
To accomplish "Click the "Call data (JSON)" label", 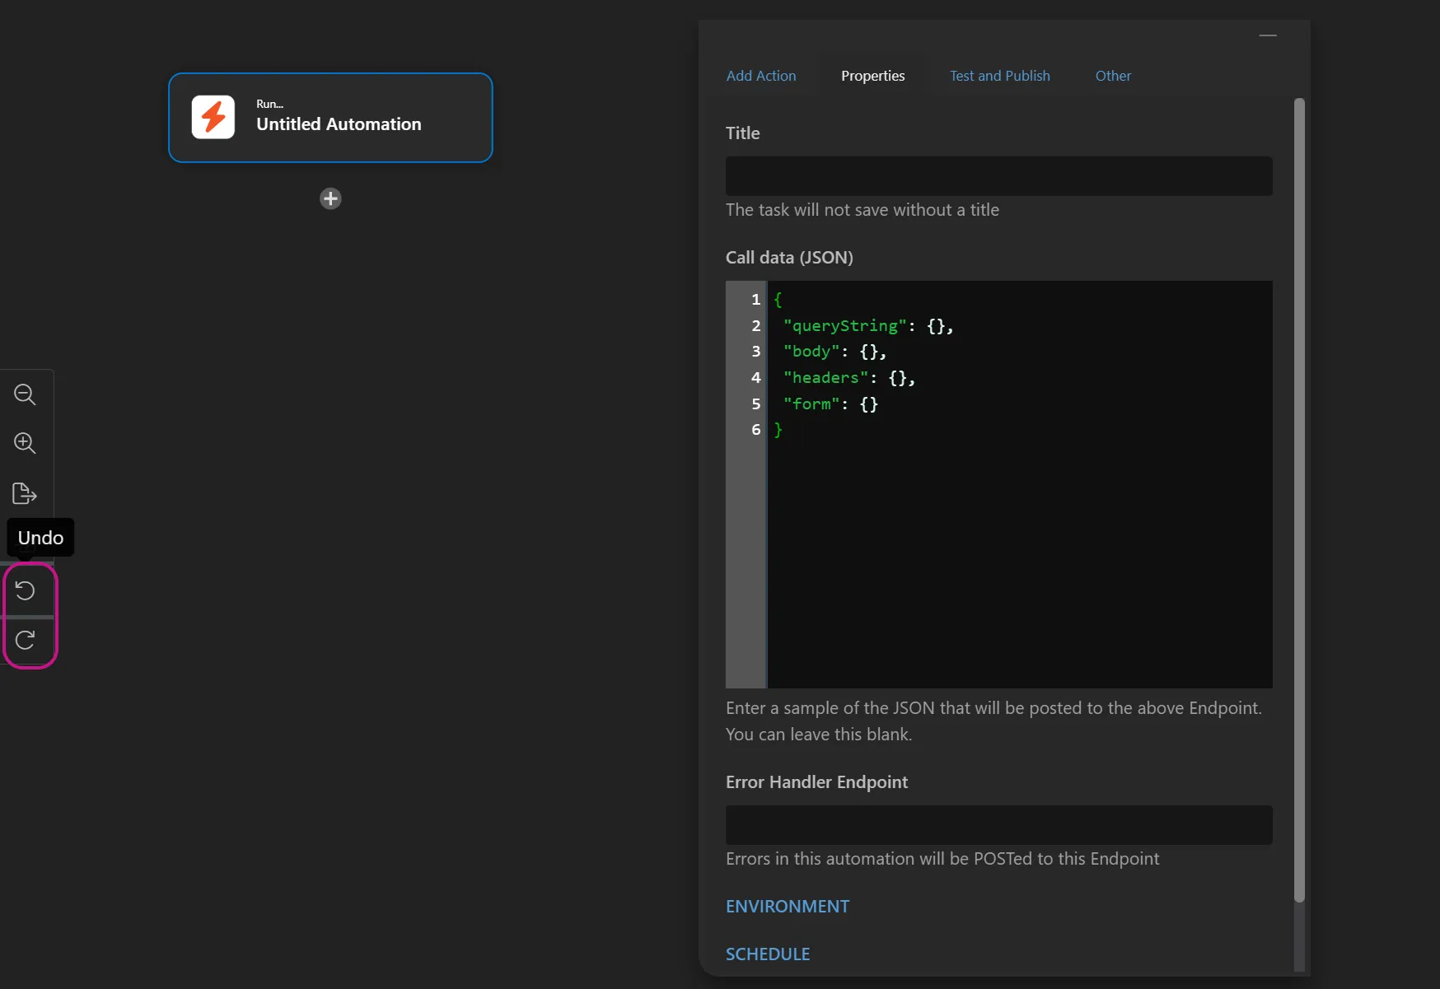I will [x=789, y=258].
